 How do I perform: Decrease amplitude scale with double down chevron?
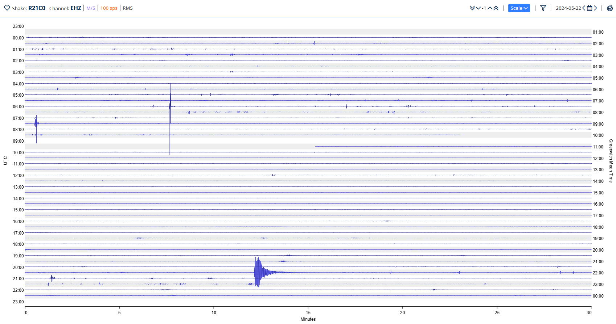click(472, 8)
